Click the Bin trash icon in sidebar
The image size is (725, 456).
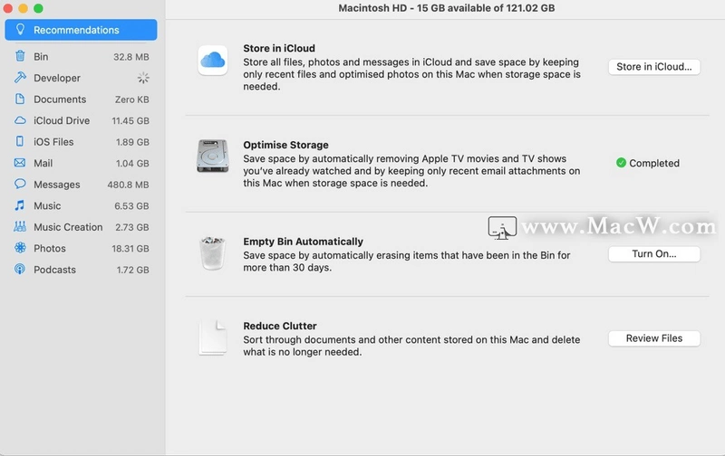click(20, 56)
